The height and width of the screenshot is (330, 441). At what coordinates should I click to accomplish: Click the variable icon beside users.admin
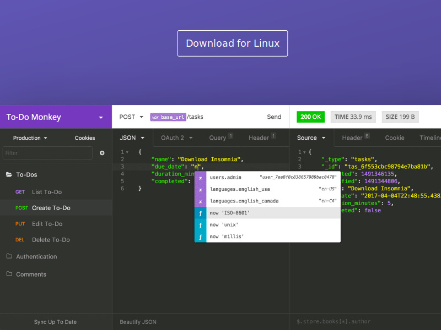point(200,178)
